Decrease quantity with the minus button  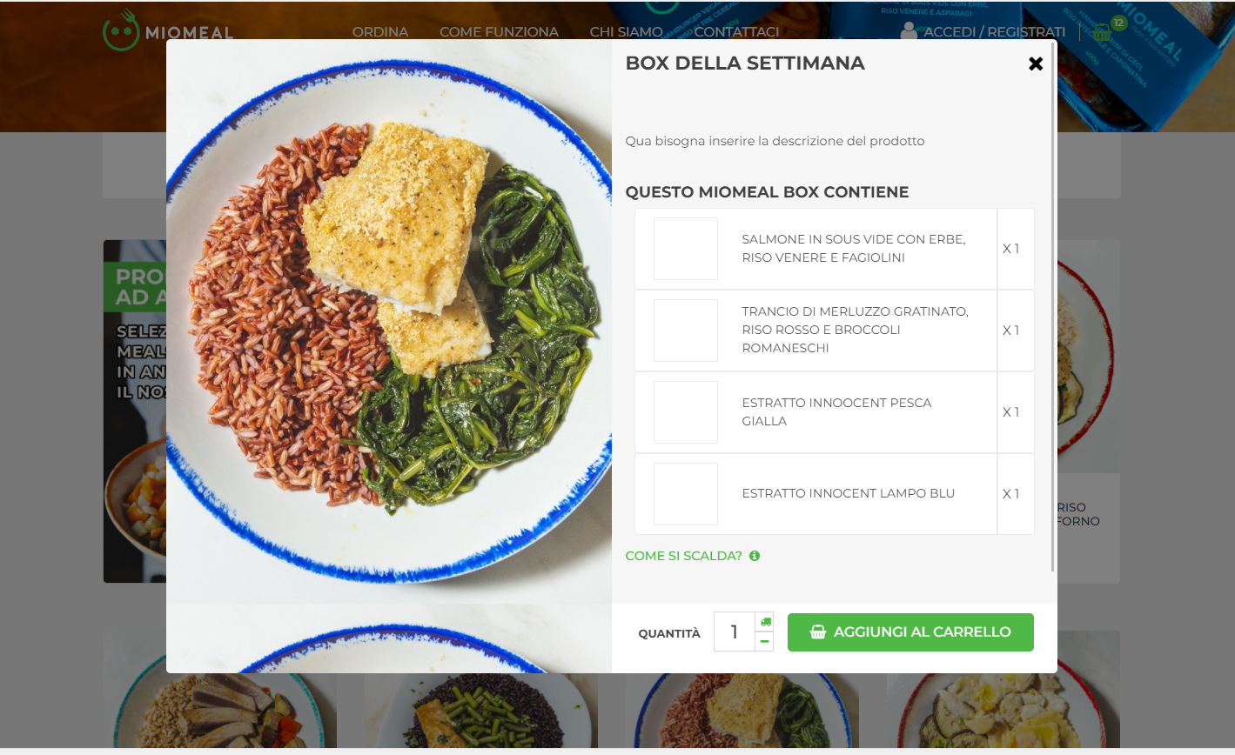pos(765,641)
